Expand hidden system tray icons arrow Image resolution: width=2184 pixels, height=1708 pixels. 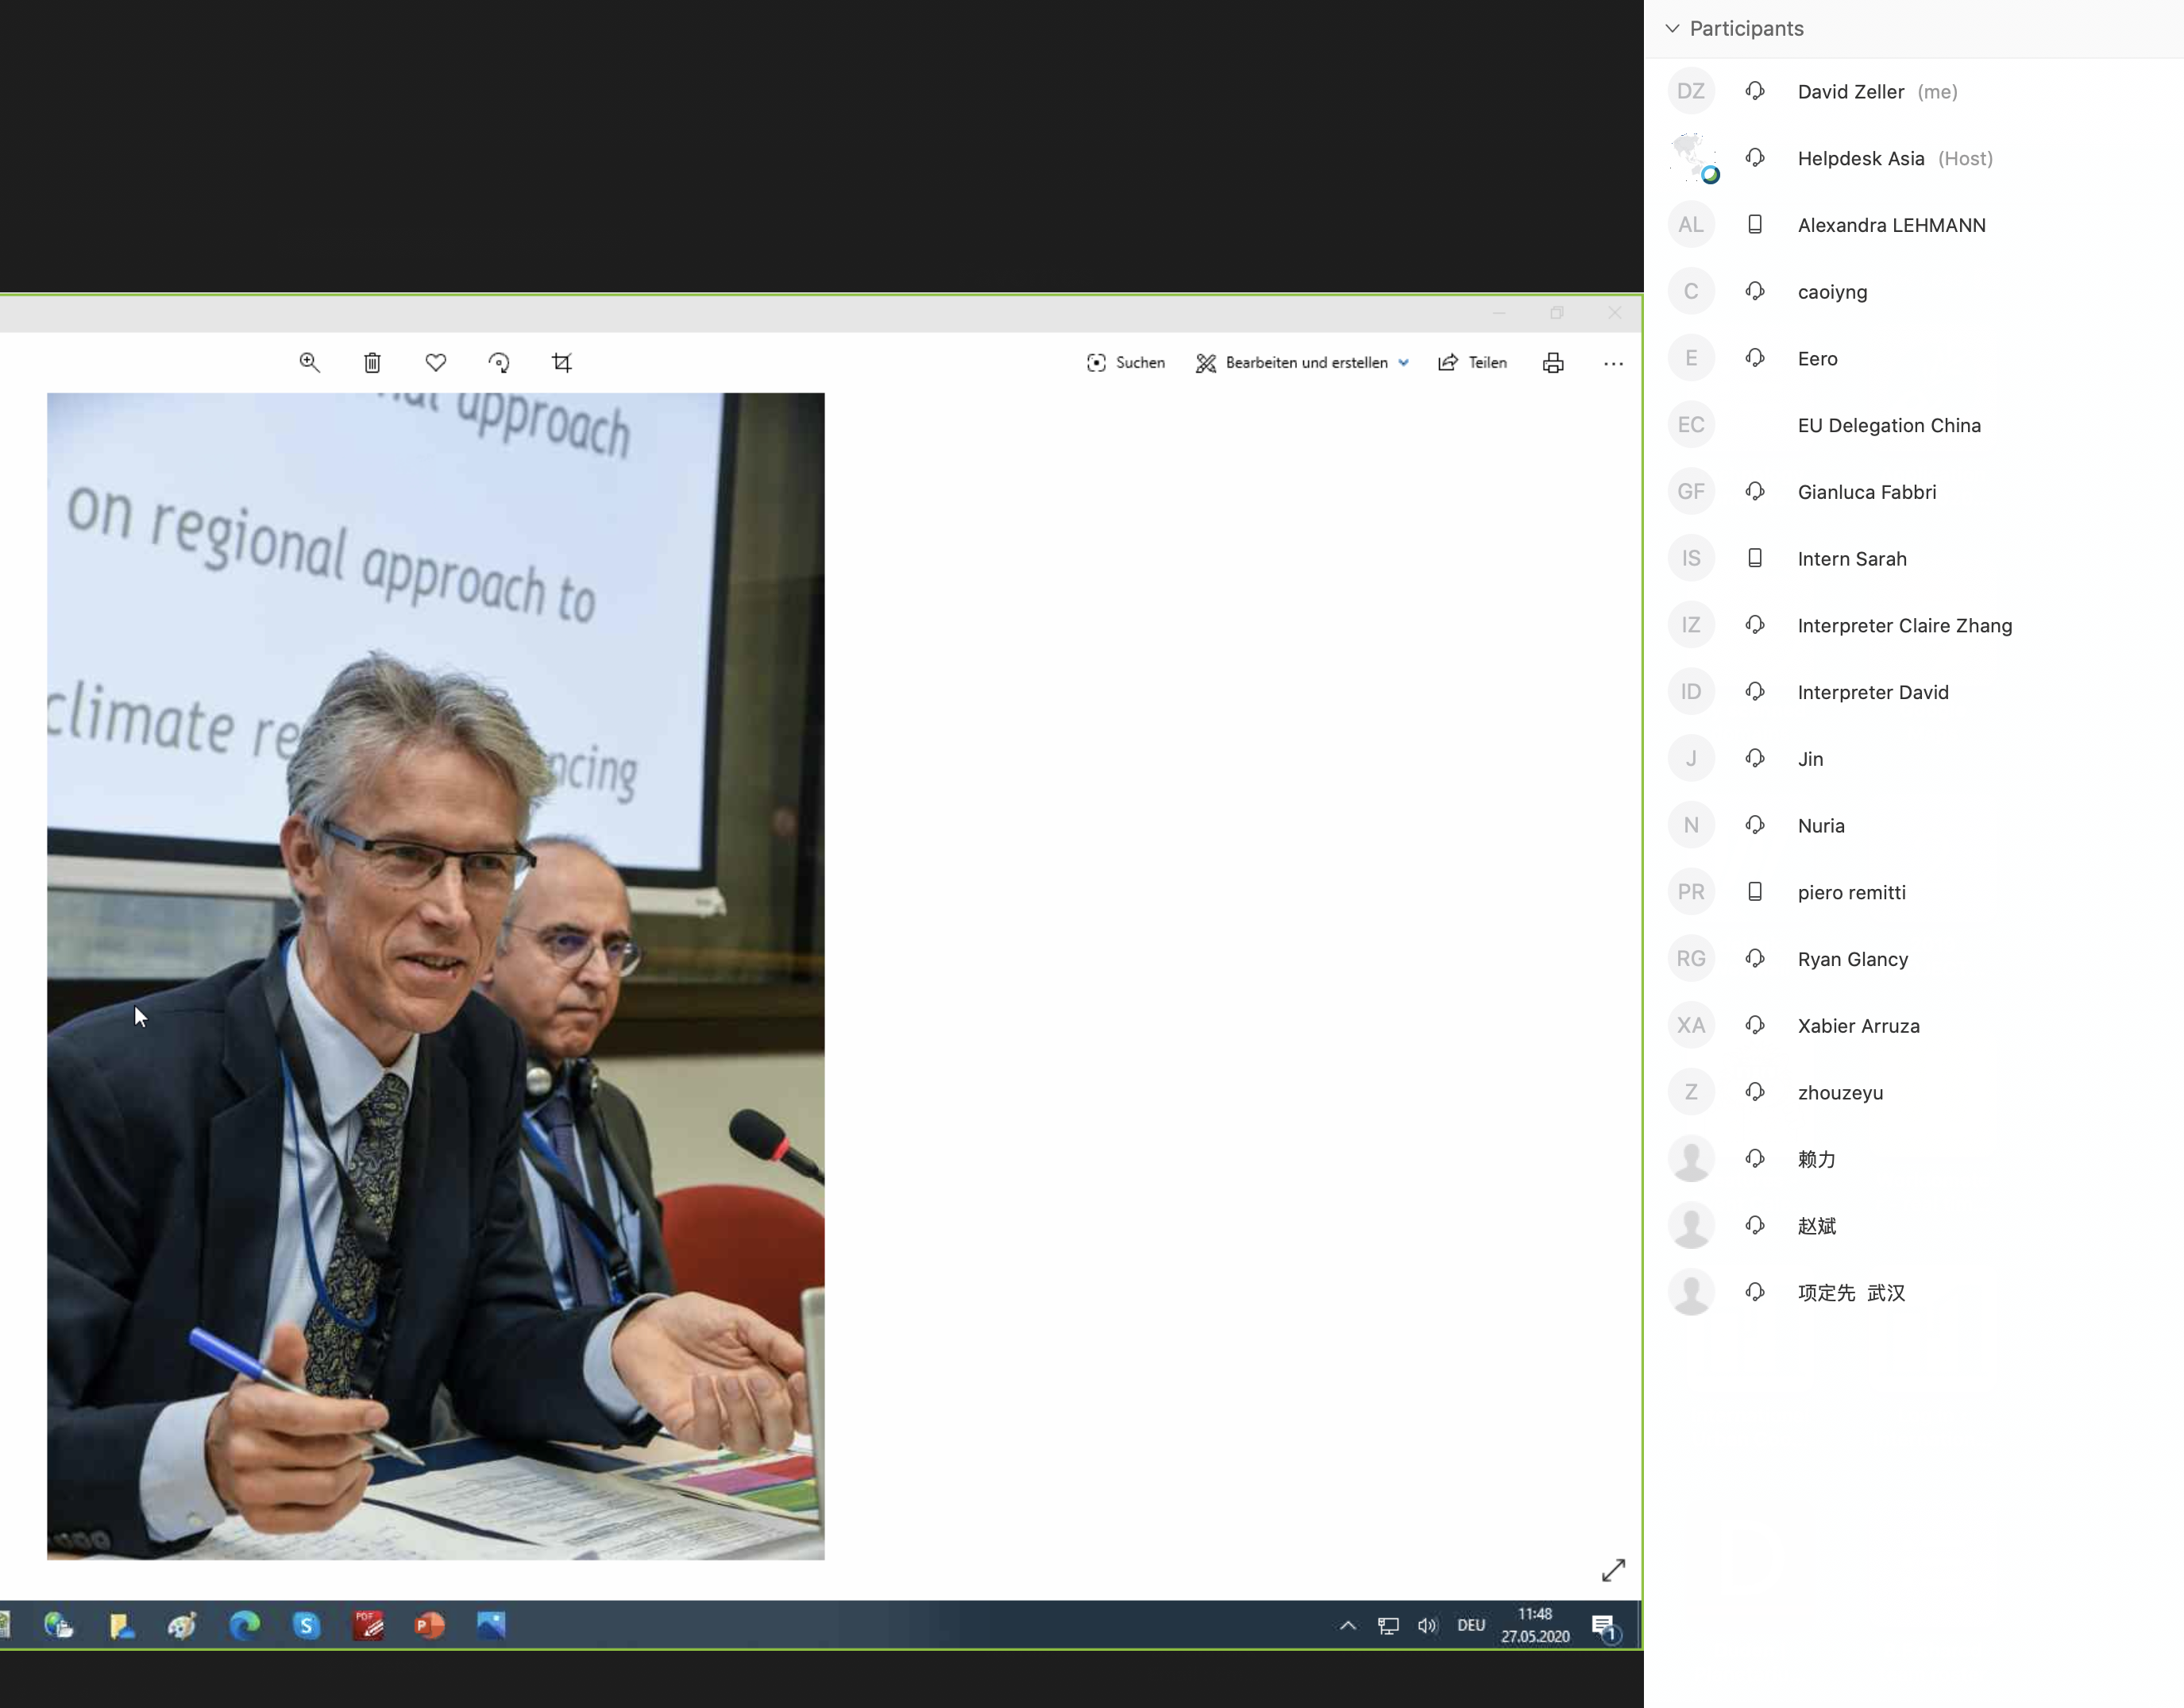click(1347, 1625)
